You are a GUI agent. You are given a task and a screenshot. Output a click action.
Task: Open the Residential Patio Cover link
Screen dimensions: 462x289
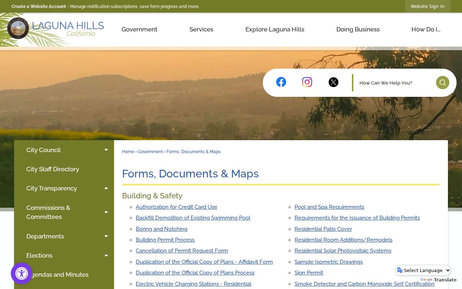pyautogui.click(x=323, y=229)
